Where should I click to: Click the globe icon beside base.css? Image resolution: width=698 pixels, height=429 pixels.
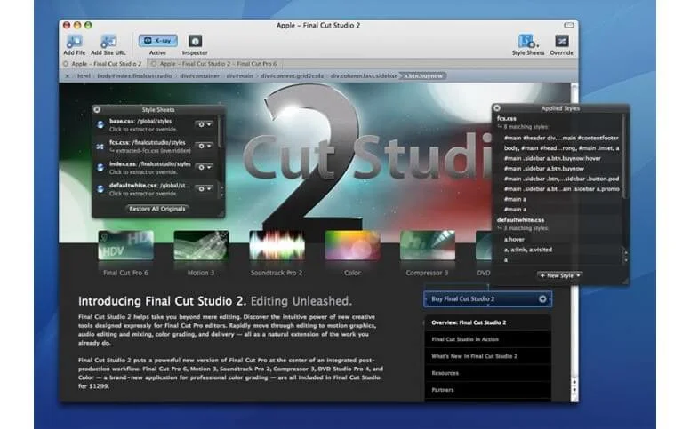click(x=100, y=125)
